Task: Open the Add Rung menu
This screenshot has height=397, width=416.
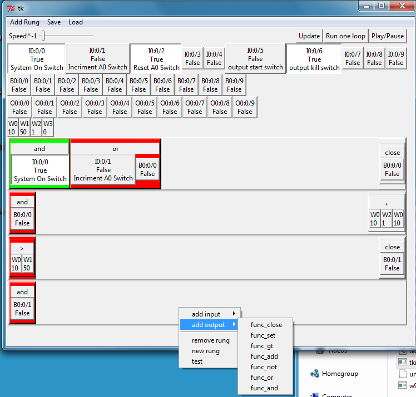Action: 24,22
